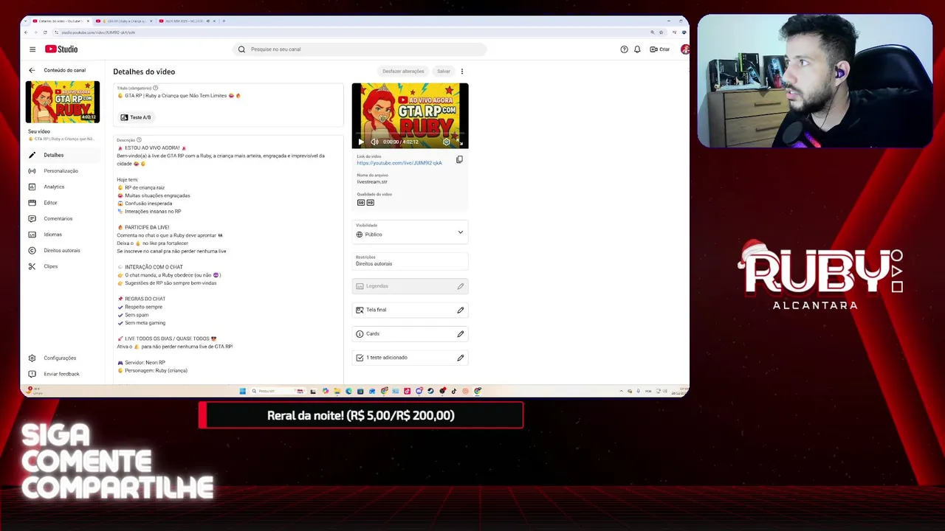The height and width of the screenshot is (531, 945).
Task: Click the Tela final label
Action: tap(376, 310)
